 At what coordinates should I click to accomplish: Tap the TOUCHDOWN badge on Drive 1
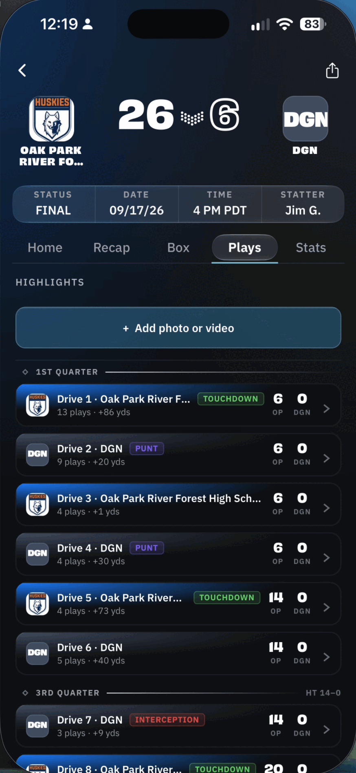[x=231, y=399]
